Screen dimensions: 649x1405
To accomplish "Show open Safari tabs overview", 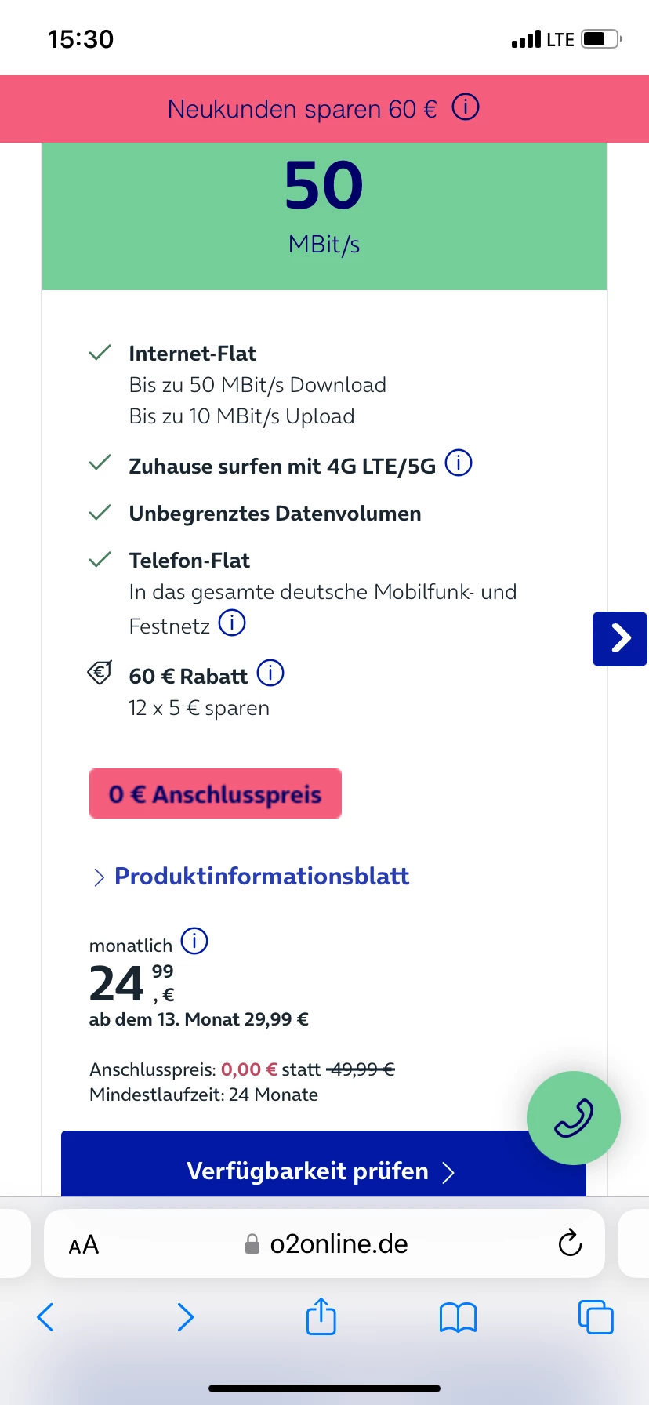I will coord(596,1317).
